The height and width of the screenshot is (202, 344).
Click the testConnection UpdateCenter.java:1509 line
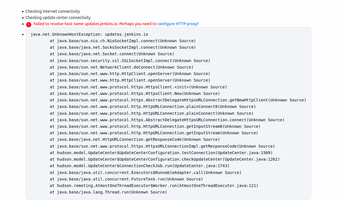pos(161,153)
